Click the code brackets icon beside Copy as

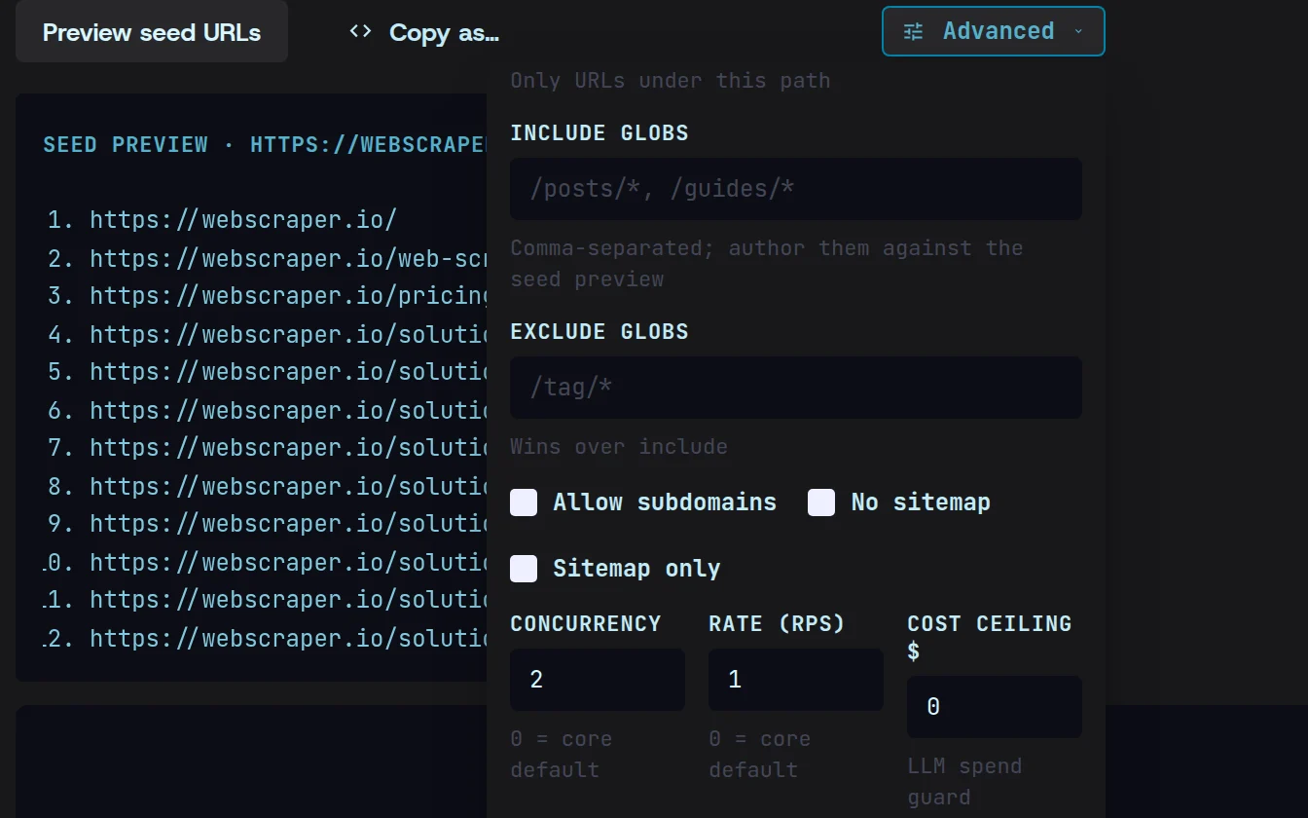click(360, 31)
